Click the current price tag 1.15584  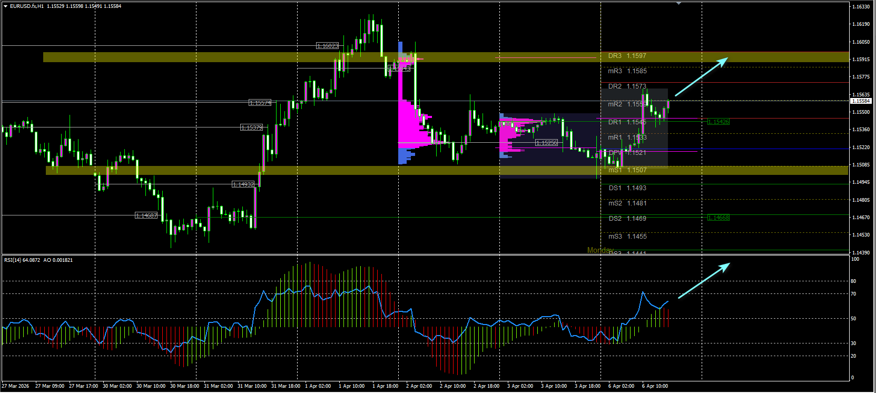(861, 101)
